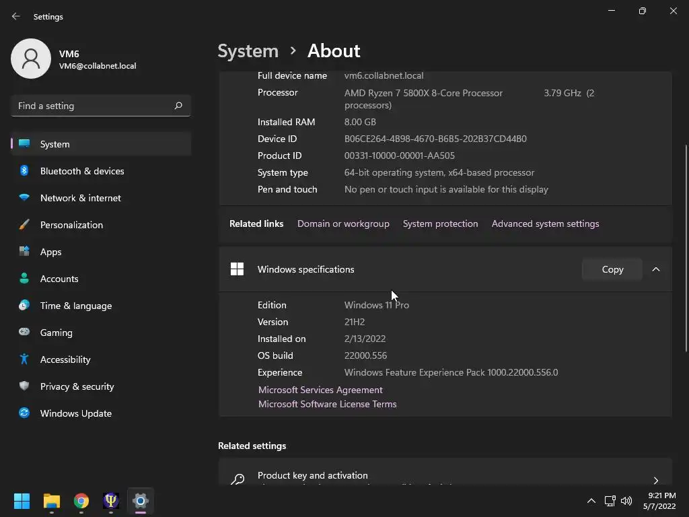Click the Device ID value B06CE264-4B98-4670-B6B5-202B37CD44B0
Viewport: 689px width, 517px height.
point(435,139)
